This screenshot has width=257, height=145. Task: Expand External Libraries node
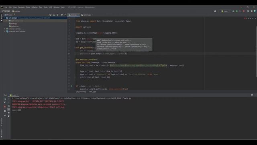[x=4, y=29]
